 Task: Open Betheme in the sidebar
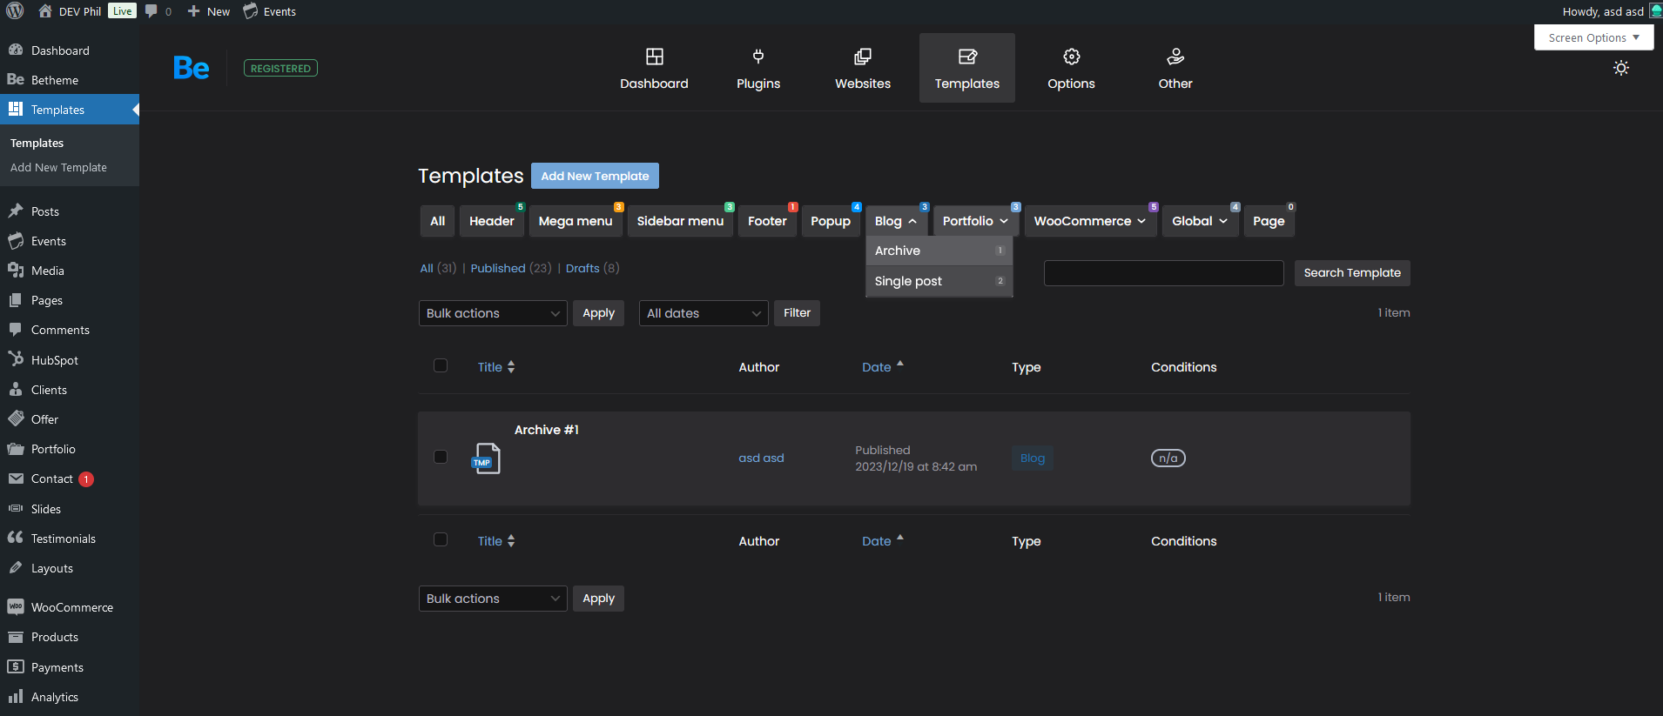[x=70, y=80]
